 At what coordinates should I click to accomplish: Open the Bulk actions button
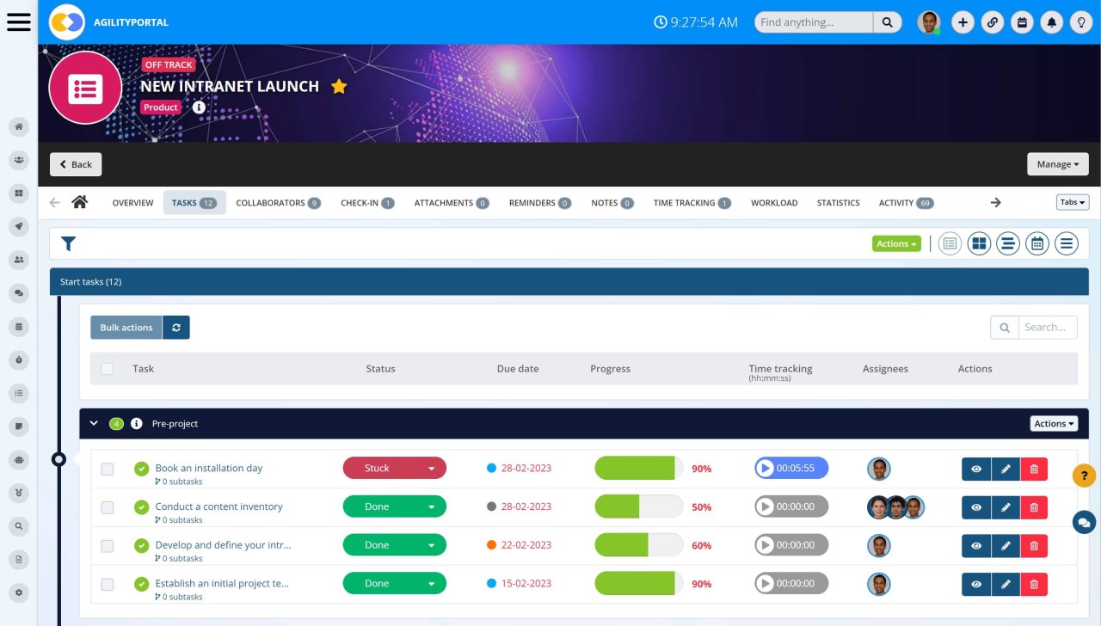point(126,327)
